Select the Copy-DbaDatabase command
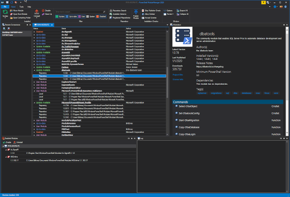This screenshot has width=290, height=197. coord(228,127)
